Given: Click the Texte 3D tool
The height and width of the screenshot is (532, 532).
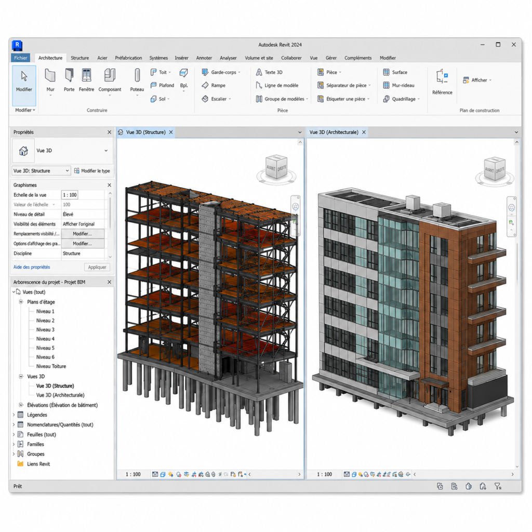Looking at the screenshot, I should [x=269, y=72].
